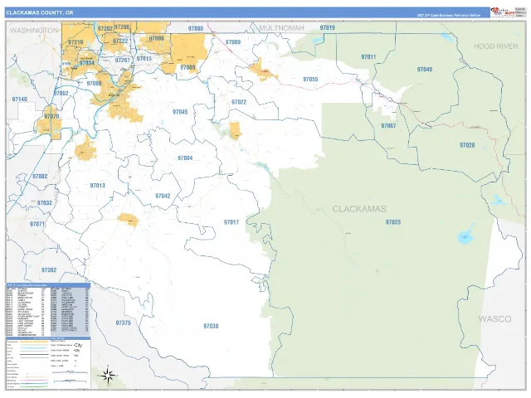Click ZIP code label 97017
Viewport: 531px width, 398px height.
(x=231, y=222)
